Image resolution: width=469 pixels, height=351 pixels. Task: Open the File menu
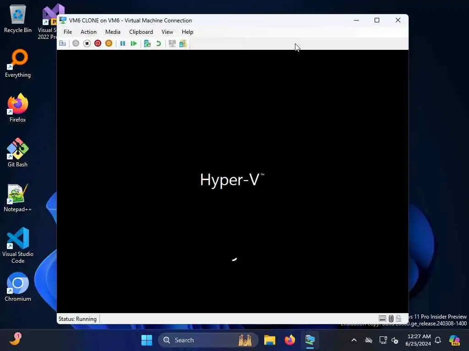tap(68, 32)
